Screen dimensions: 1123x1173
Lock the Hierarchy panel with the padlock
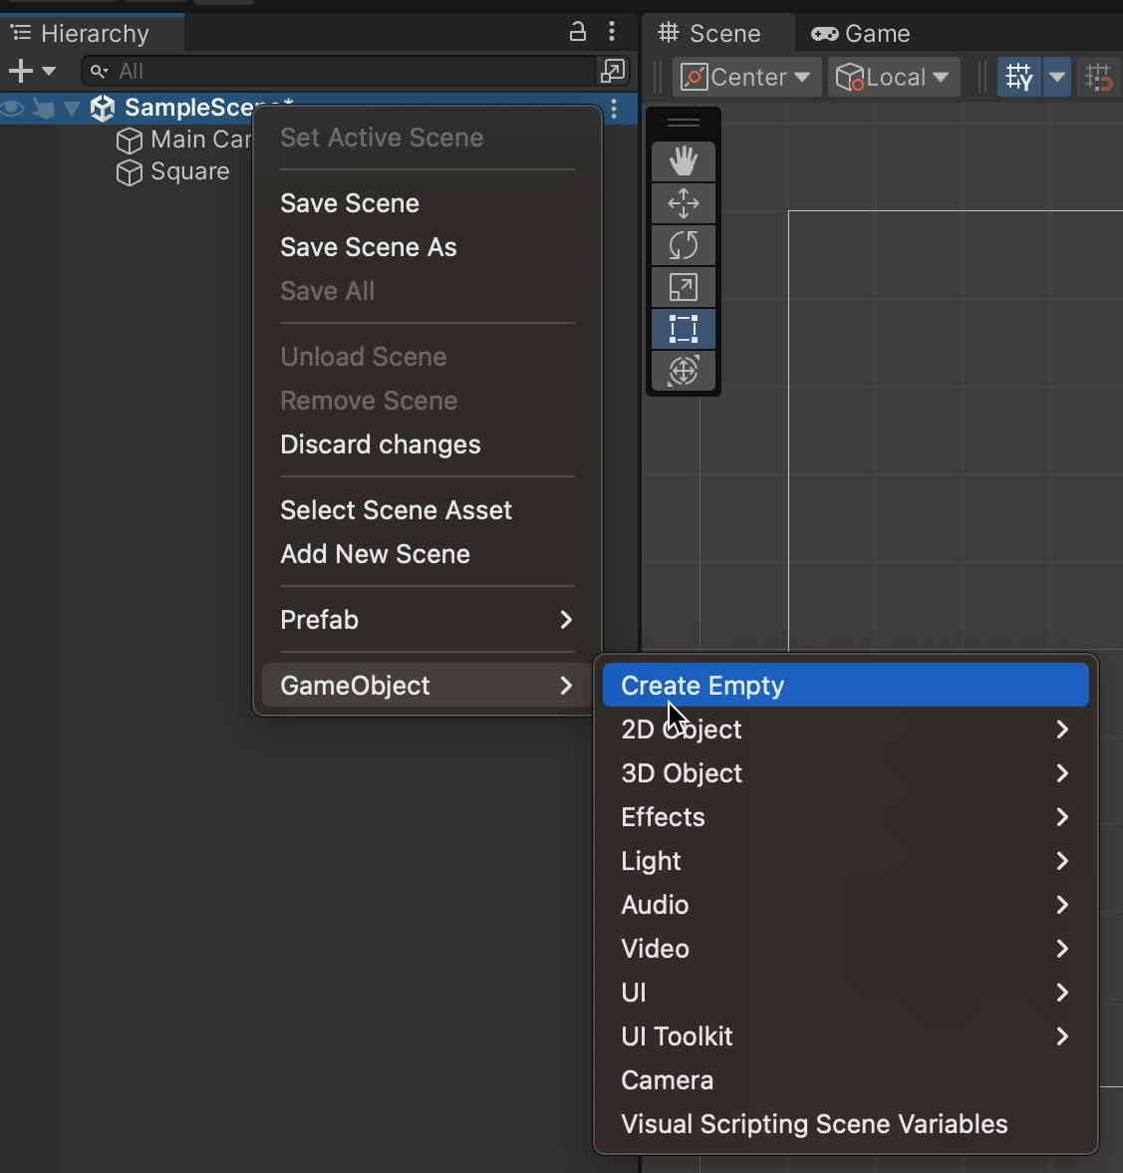[578, 31]
